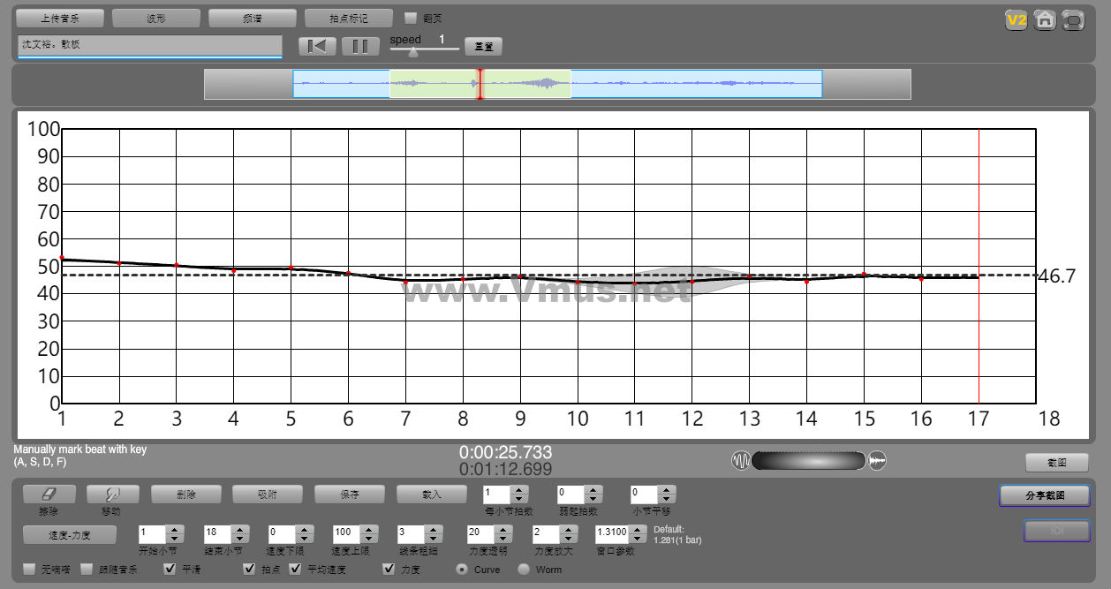
Task: Go to home via house icon
Action: (1045, 19)
